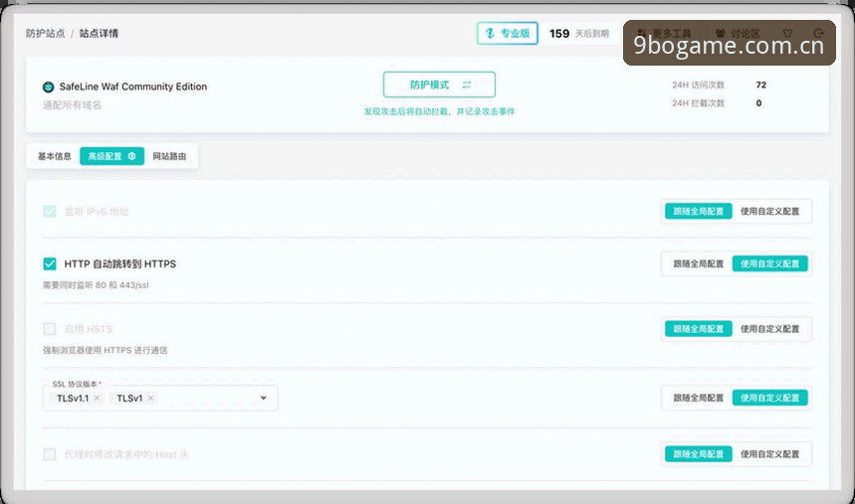The height and width of the screenshot is (504, 855).
Task: Select 跟随全局配置 for HTTP redirect row
Action: [x=698, y=263]
